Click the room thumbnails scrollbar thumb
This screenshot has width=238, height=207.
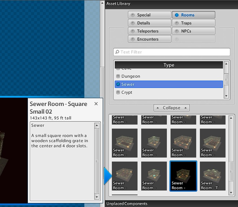click(x=231, y=171)
